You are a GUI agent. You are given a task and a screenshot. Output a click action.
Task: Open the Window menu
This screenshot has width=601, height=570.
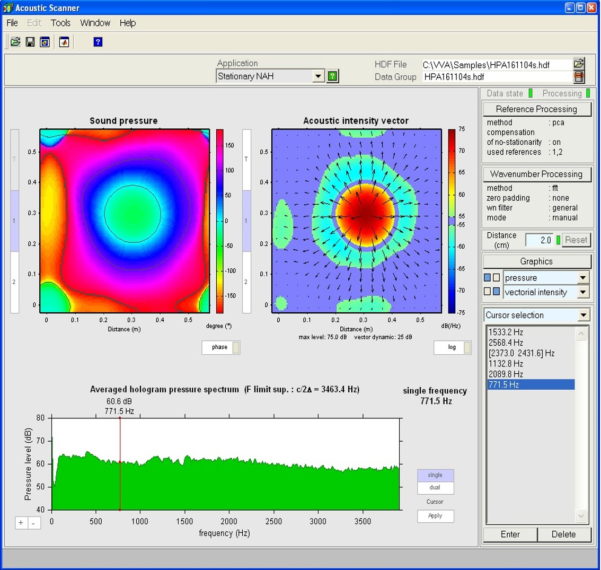click(x=95, y=23)
